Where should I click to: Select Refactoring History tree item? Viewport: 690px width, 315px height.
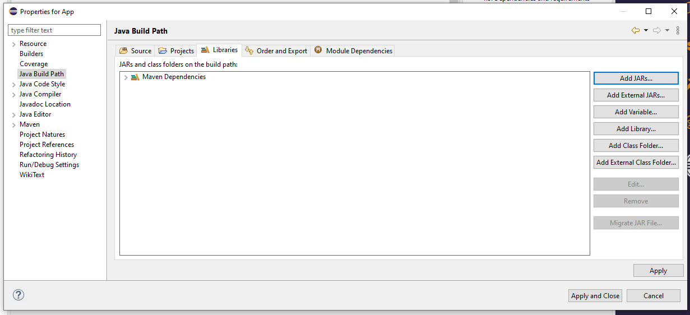point(48,155)
